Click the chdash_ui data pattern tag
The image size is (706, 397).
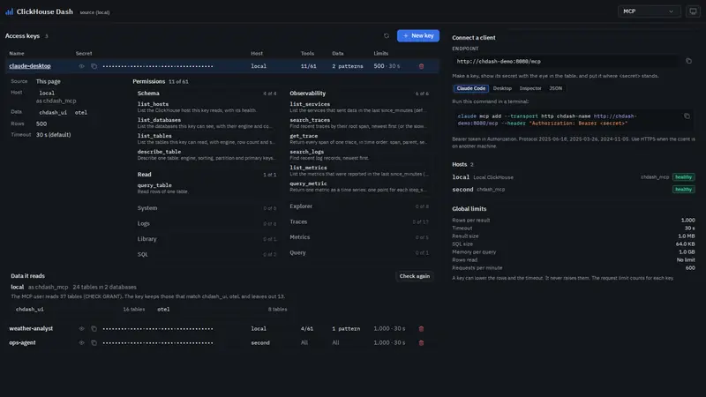53,113
